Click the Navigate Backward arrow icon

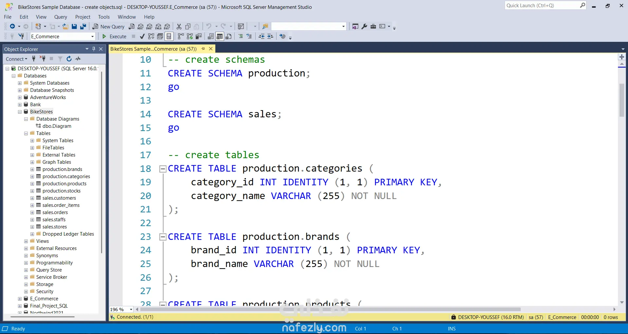[12, 26]
